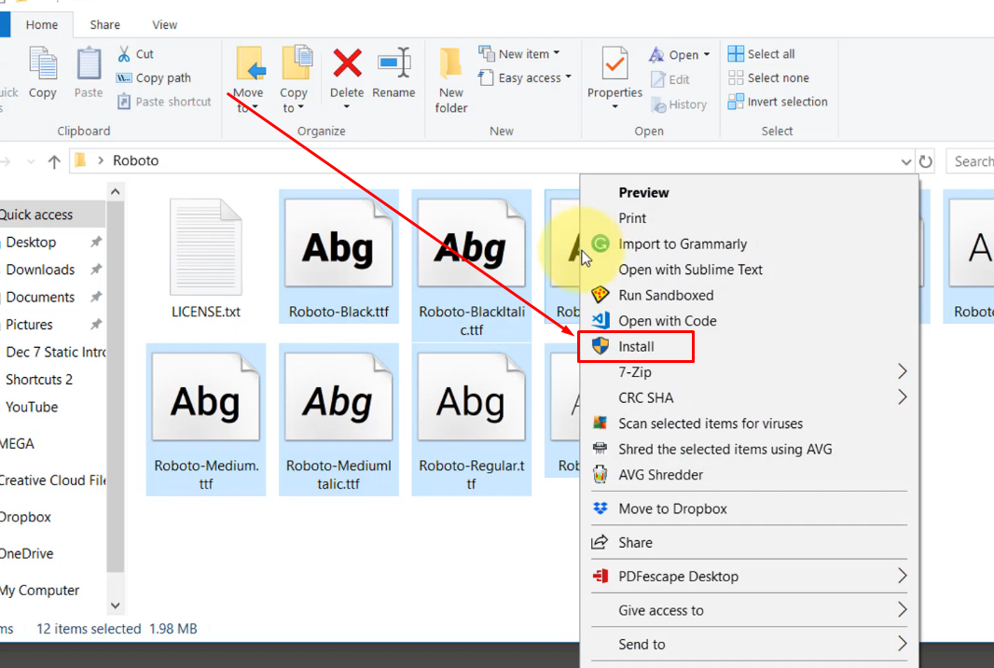The width and height of the screenshot is (994, 668).
Task: Click the folder icon in address bar
Action: (80, 160)
